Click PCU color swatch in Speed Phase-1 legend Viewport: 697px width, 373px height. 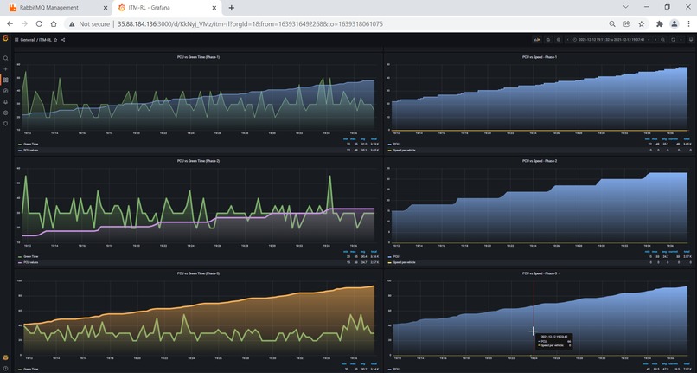[x=389, y=145]
